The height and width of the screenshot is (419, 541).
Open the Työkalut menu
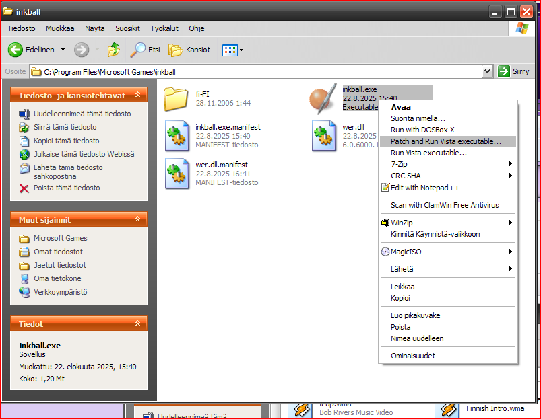pos(164,28)
